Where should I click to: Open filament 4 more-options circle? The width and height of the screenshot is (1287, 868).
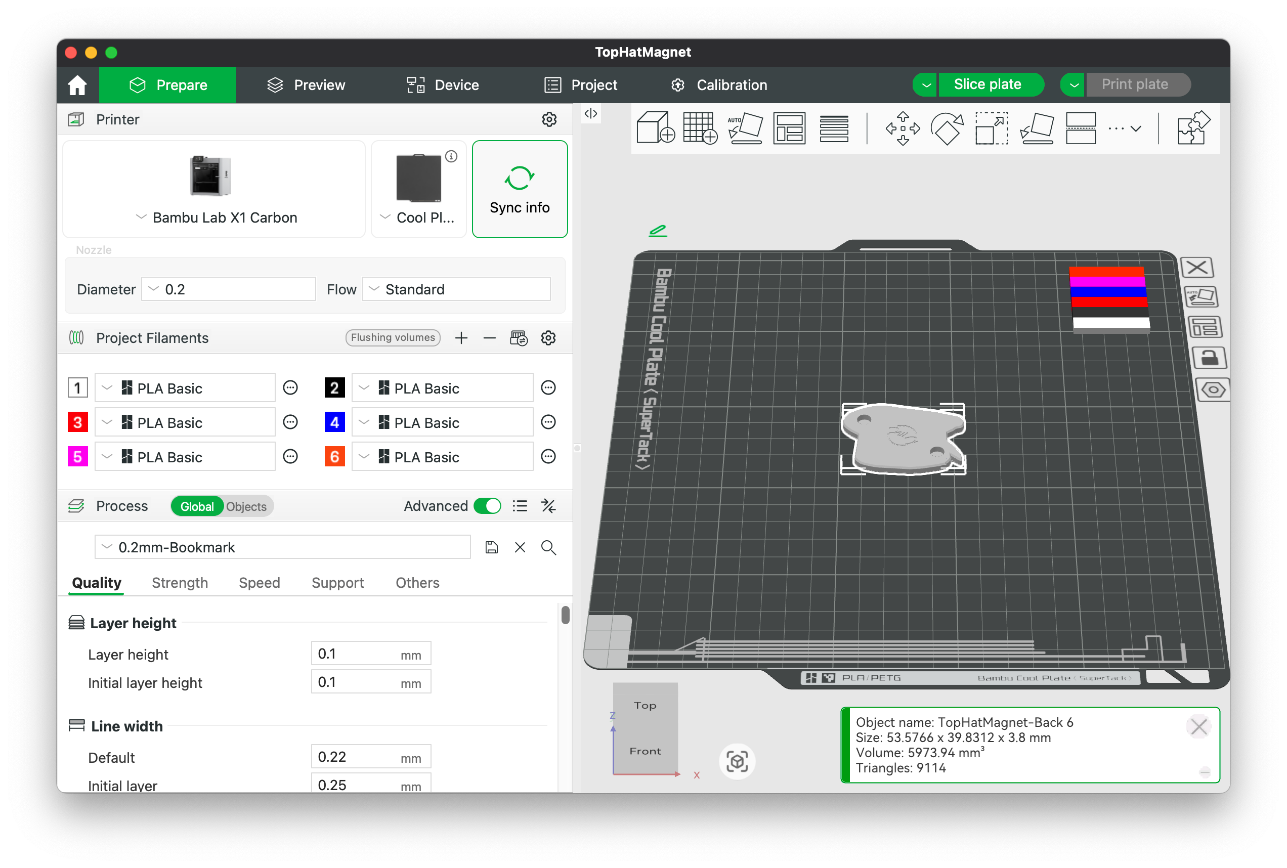click(x=548, y=422)
